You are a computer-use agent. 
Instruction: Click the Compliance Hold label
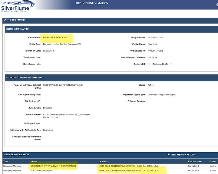[32, 64]
